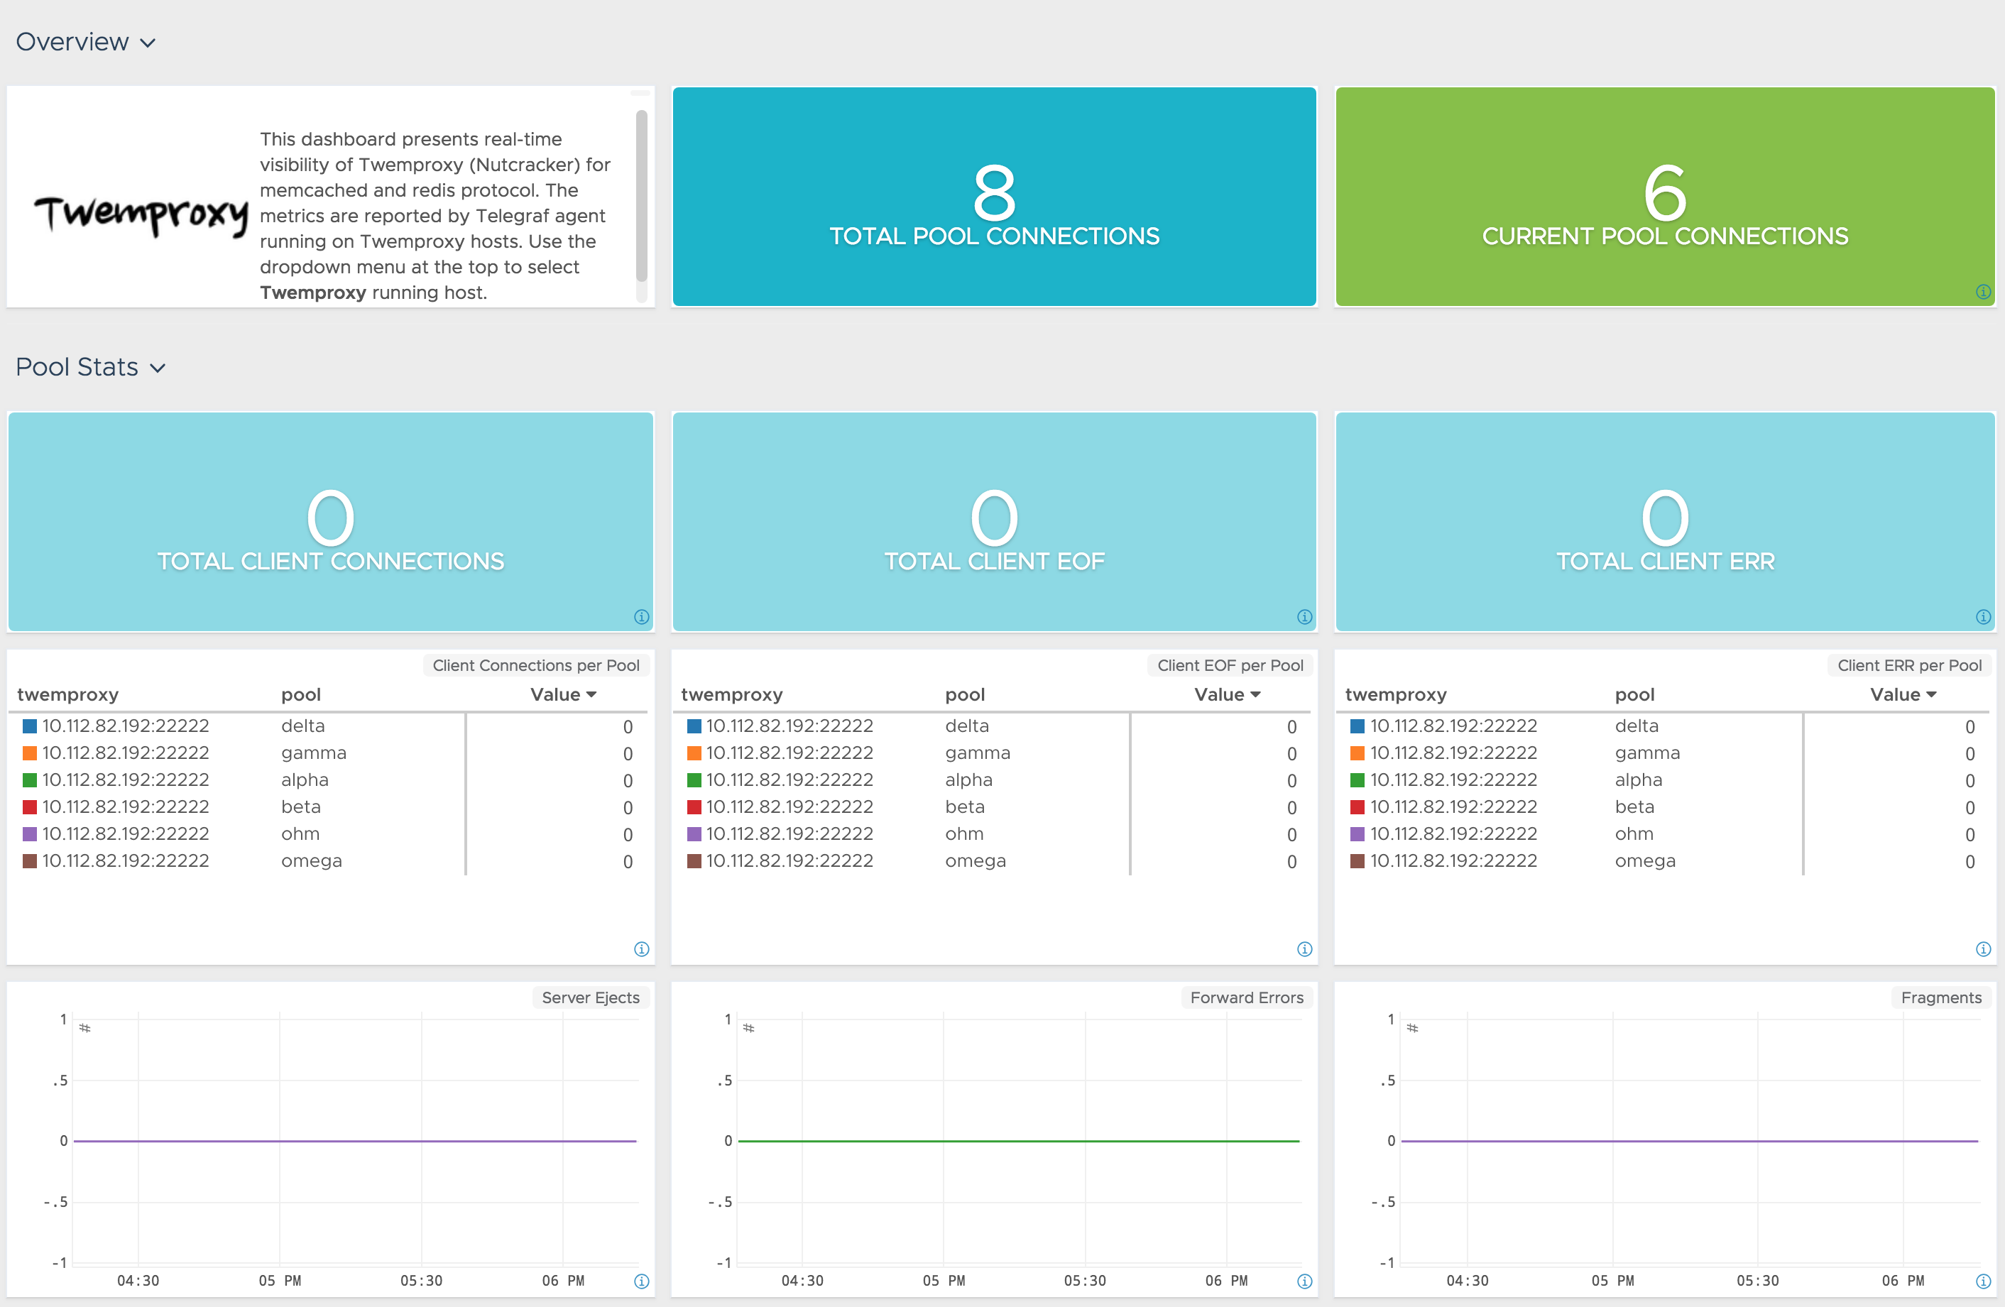Collapse the Pool Stats section chevron
This screenshot has width=2005, height=1307.
click(x=158, y=368)
